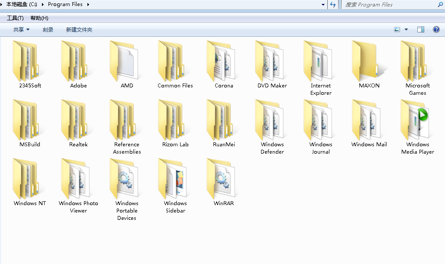445x264 pixels.
Task: Select the Corona folder icon
Action: tap(221, 61)
